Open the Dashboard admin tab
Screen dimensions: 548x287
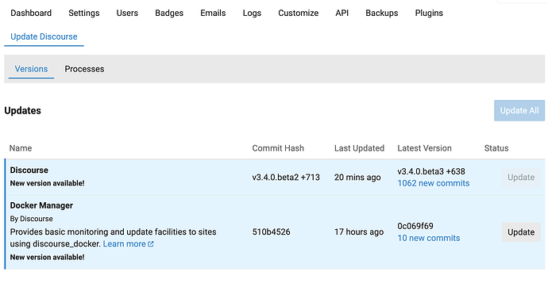31,13
